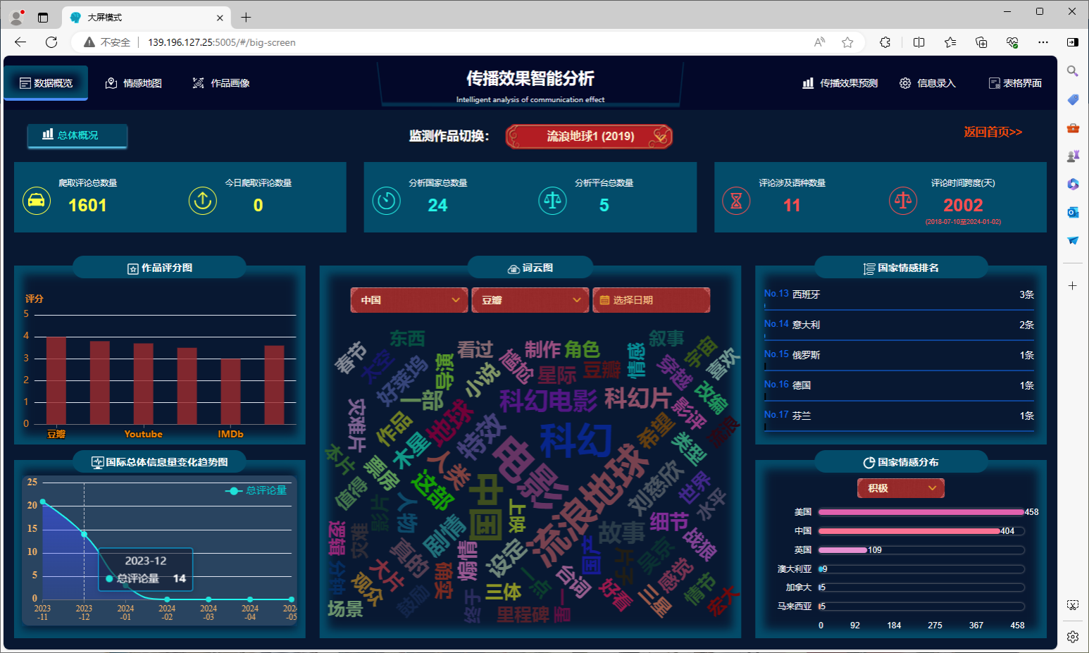Click the 美国 sentiment progress bar
1089x653 pixels.
(x=921, y=512)
